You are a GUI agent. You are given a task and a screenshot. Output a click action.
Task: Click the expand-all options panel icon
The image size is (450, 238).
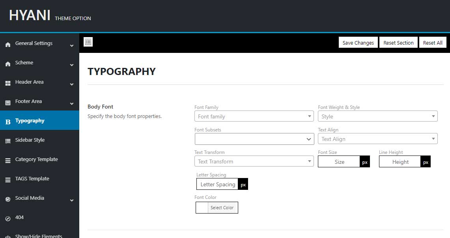88,42
